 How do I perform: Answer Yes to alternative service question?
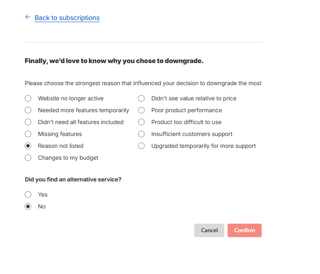tap(28, 195)
